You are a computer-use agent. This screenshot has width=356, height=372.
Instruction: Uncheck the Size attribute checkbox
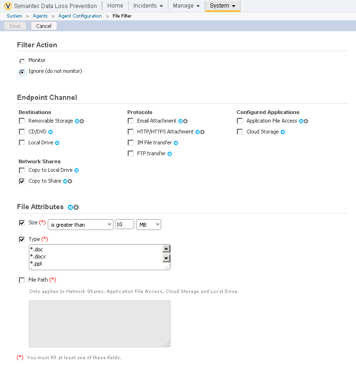[x=22, y=223]
